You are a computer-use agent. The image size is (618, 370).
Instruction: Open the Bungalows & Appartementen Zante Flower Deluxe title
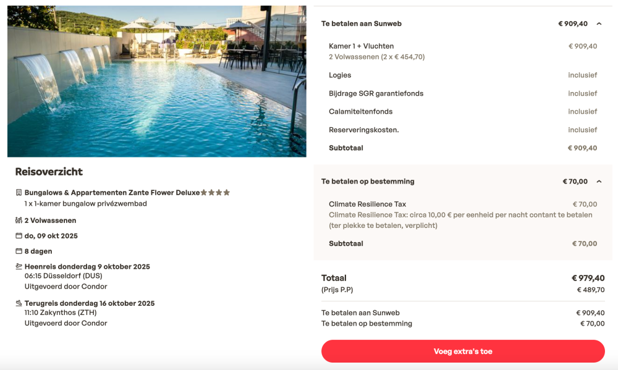[x=112, y=193]
